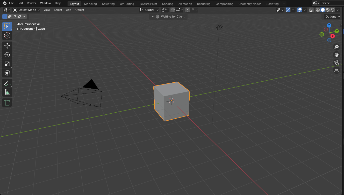Set selection mode to Invert

pos(19,17)
